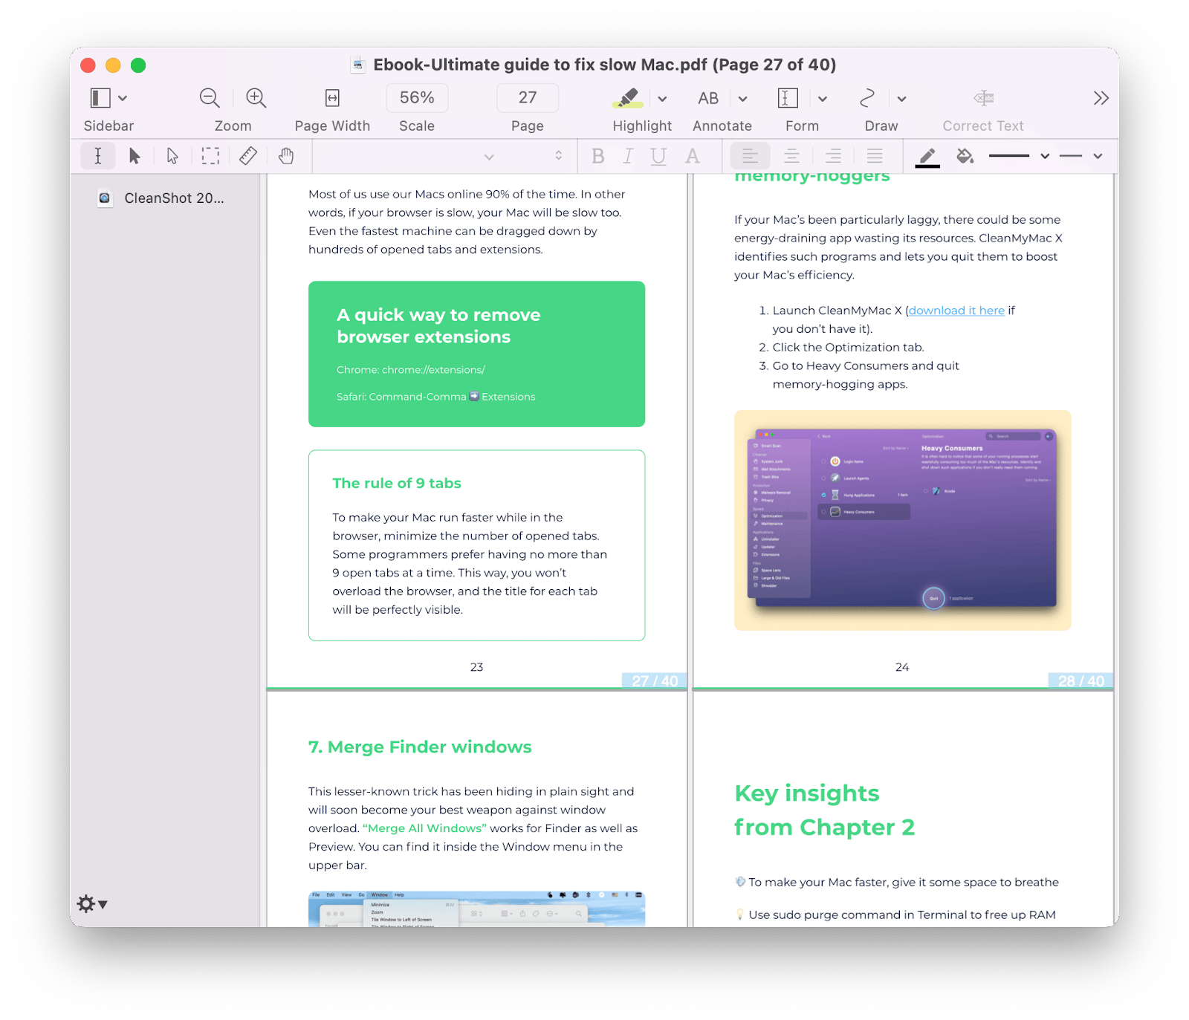Click the green window zoom button

(x=138, y=65)
